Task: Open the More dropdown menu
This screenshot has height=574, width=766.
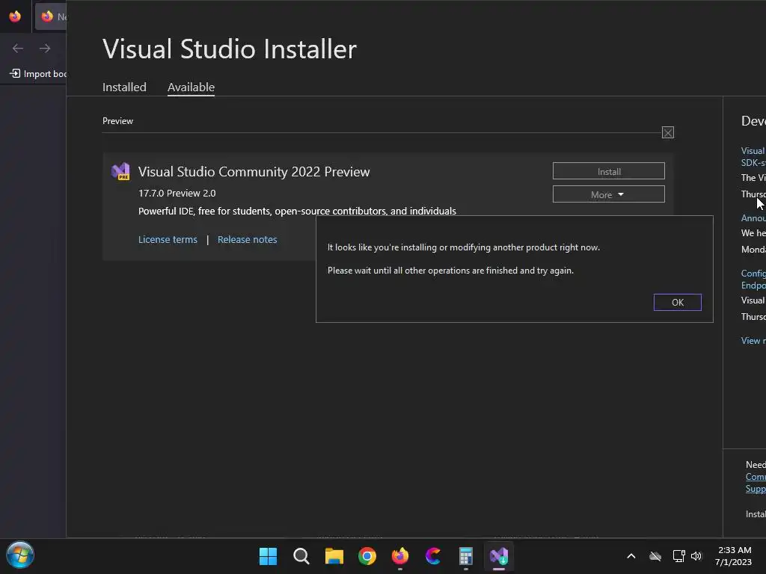Action: pos(608,194)
